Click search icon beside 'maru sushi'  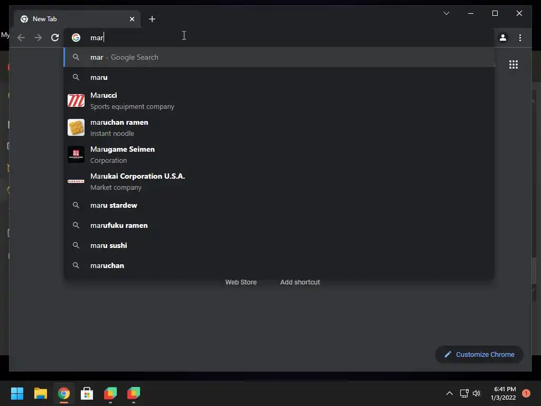coord(76,245)
